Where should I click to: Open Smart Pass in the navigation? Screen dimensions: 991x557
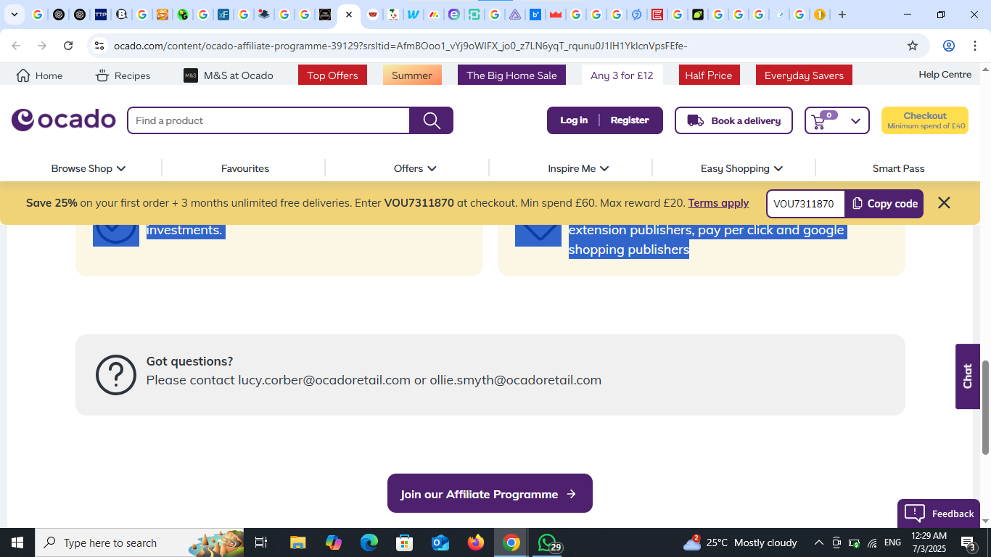click(x=898, y=168)
